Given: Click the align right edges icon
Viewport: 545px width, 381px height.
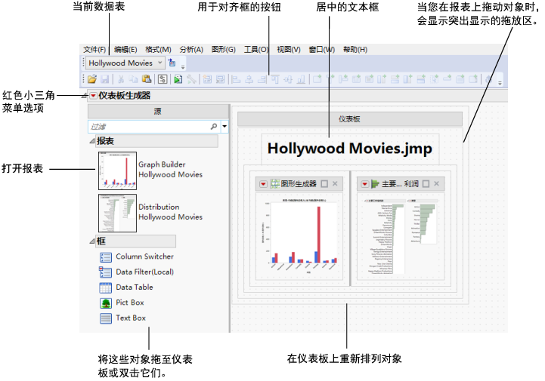Looking at the screenshot, I should pyautogui.click(x=262, y=79).
